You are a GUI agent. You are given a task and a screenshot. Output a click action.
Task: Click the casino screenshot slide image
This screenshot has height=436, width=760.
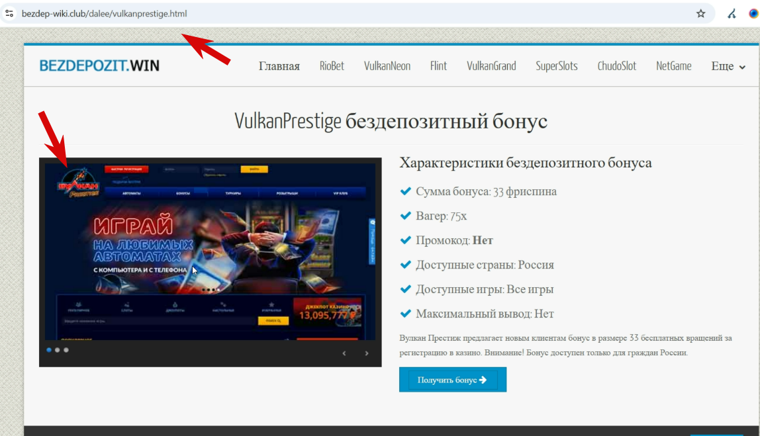point(210,251)
